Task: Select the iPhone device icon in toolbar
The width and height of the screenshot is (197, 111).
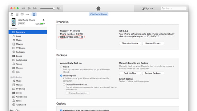Action: (34, 14)
